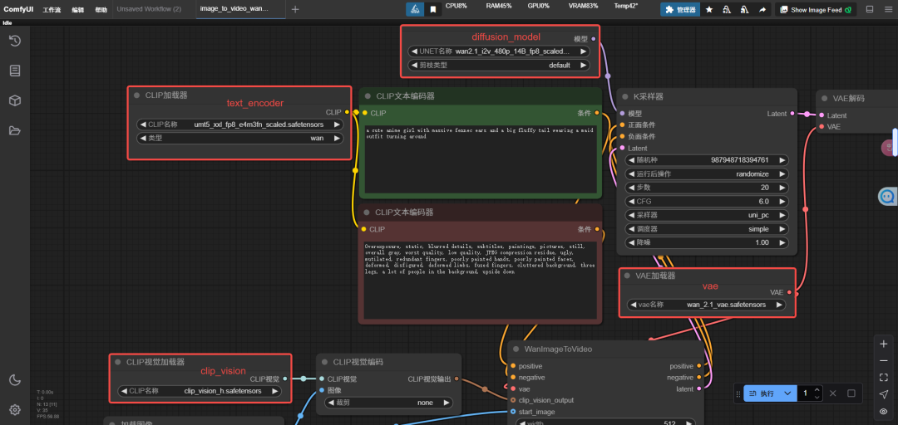Collapse the CLIP加载器 node via its dot
Image resolution: width=898 pixels, height=425 pixels.
coord(137,95)
